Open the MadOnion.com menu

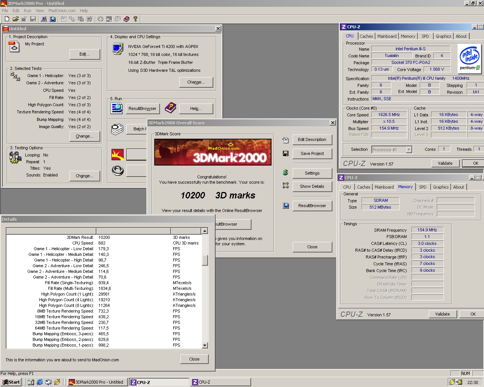click(62, 11)
